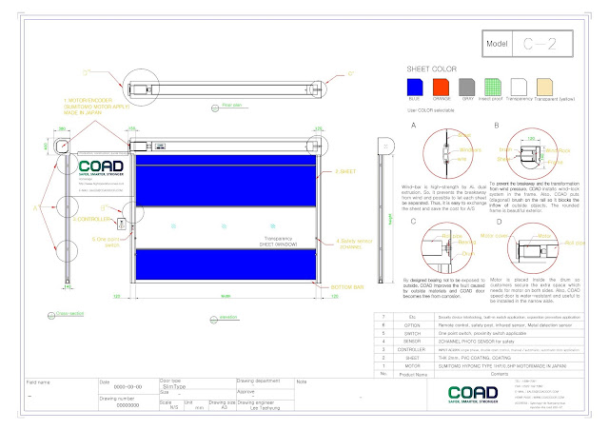Click the 4.Safety sensor callout
The height and width of the screenshot is (430, 609).
(x=354, y=244)
